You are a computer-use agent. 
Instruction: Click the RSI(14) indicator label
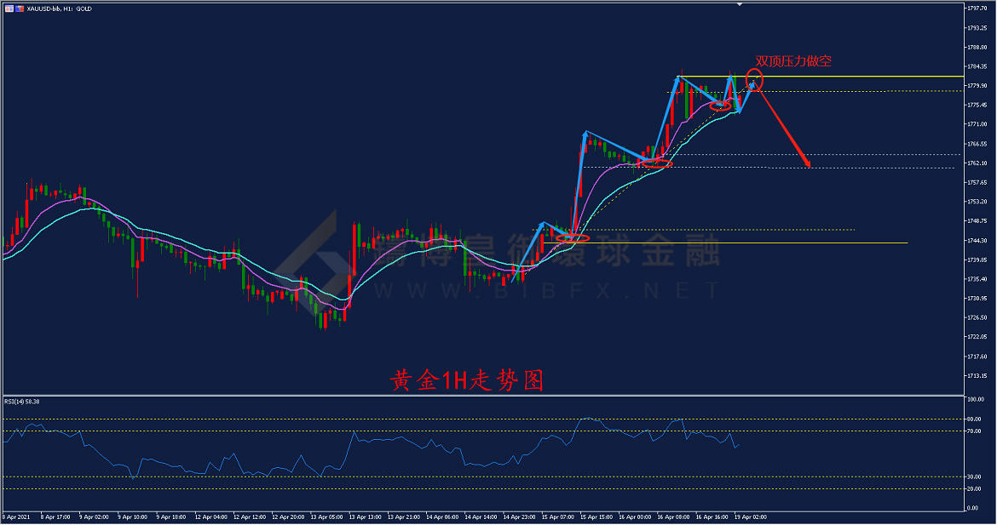pyautogui.click(x=22, y=401)
